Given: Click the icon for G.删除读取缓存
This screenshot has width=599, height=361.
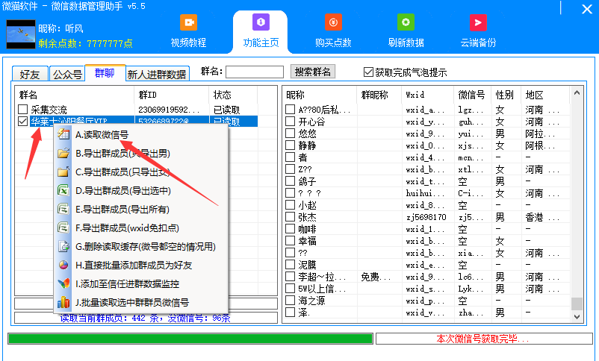Looking at the screenshot, I should point(63,247).
